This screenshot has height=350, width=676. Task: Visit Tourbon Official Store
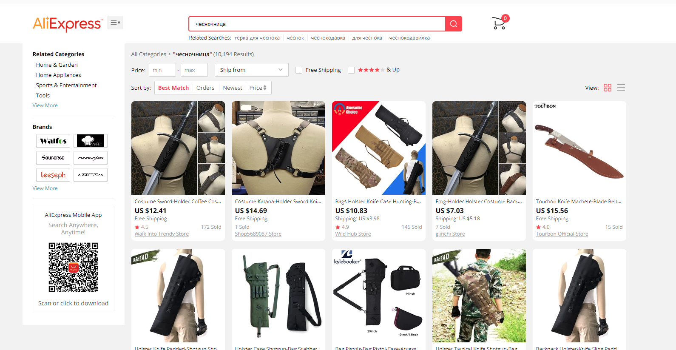[562, 234]
